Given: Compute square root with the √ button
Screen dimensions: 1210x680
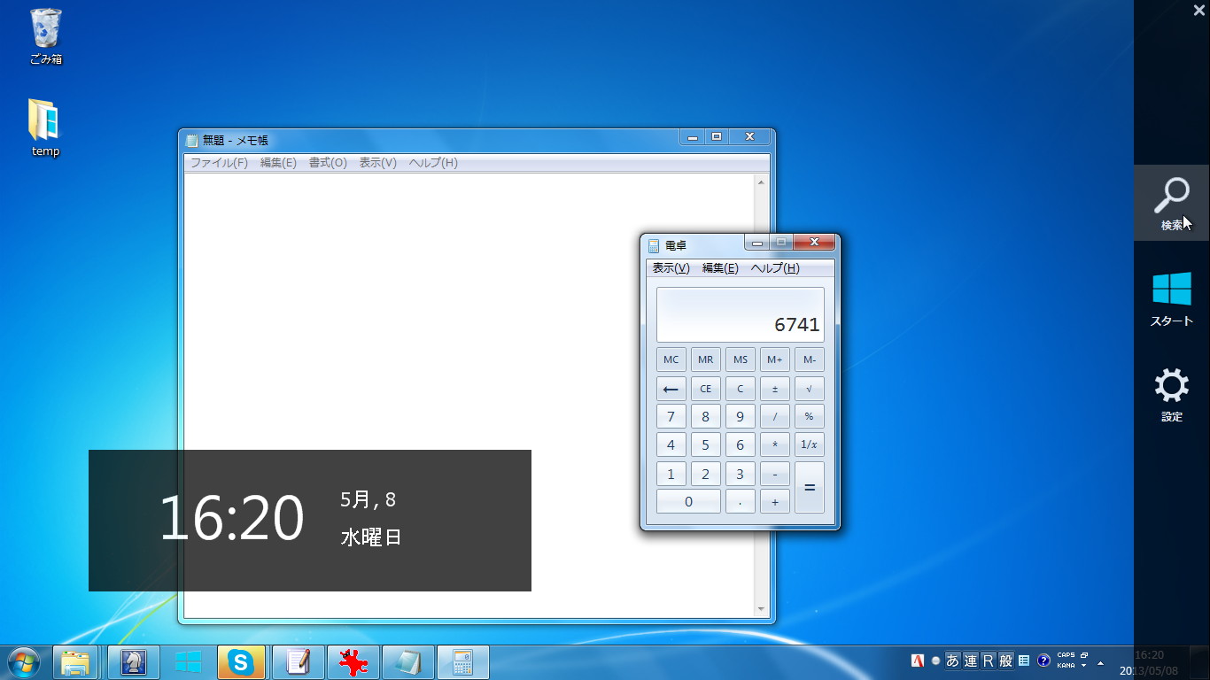Looking at the screenshot, I should 810,389.
